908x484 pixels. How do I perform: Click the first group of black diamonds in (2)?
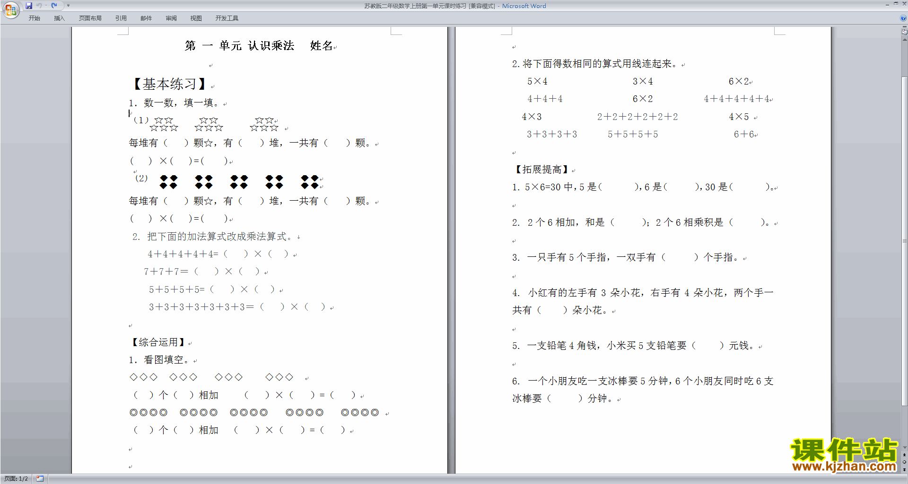click(x=168, y=182)
